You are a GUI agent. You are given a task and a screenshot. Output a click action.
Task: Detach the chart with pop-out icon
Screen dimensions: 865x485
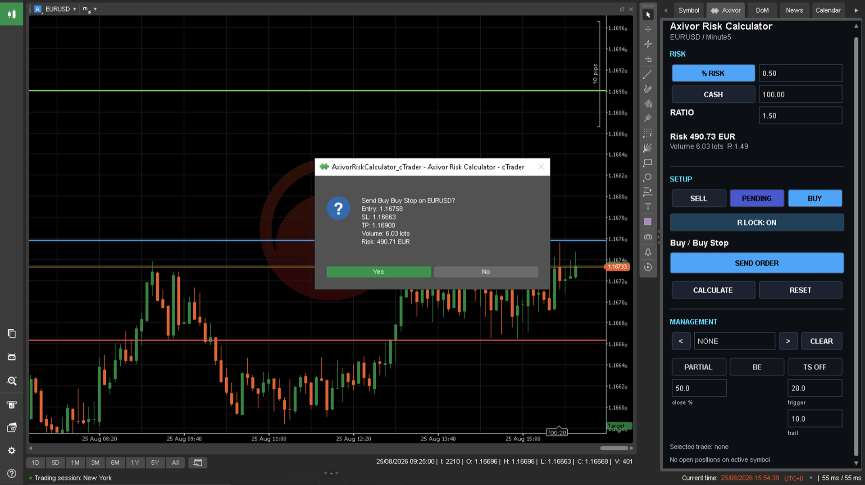pos(622,9)
